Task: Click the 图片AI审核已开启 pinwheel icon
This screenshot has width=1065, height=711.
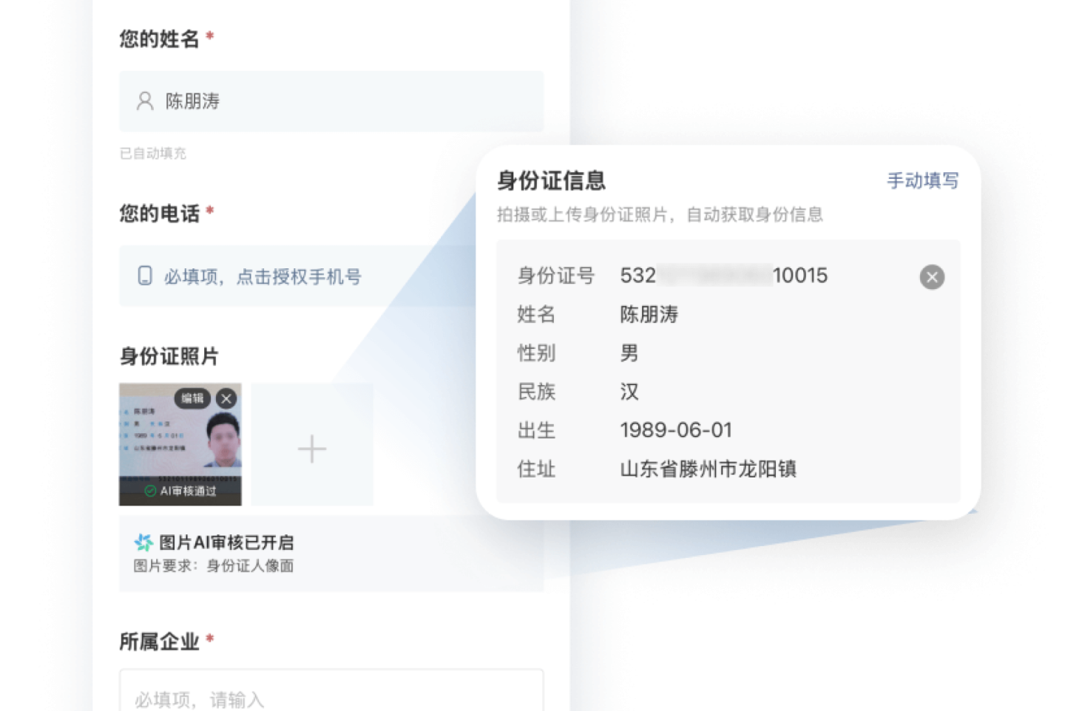Action: (x=143, y=542)
